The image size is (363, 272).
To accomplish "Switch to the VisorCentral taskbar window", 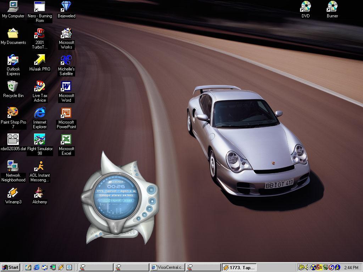I will (167, 267).
